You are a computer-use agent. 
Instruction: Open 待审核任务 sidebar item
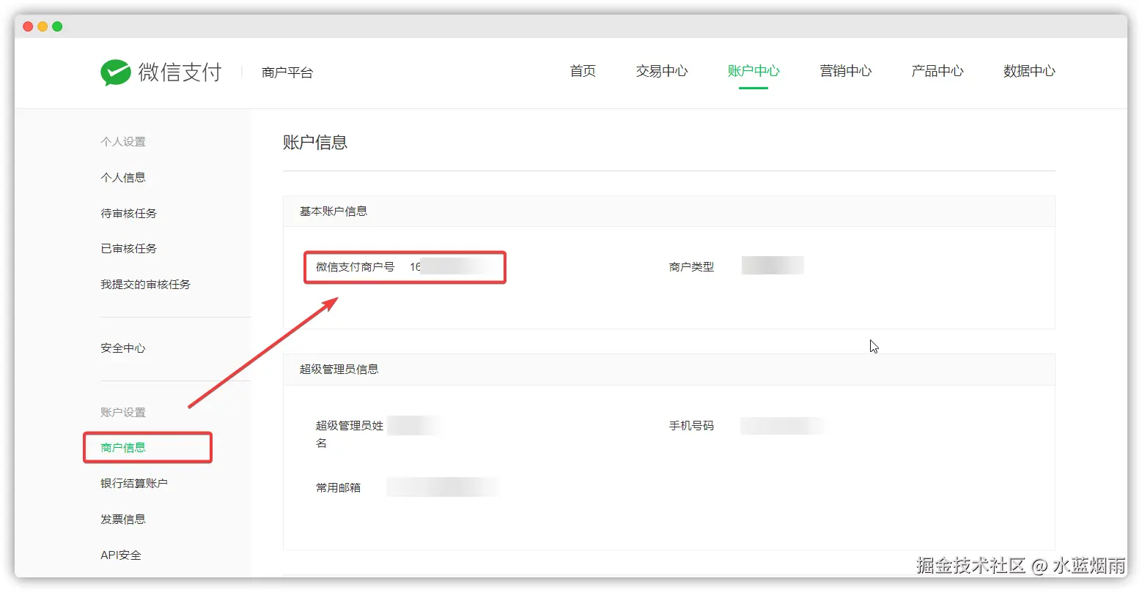(x=129, y=214)
